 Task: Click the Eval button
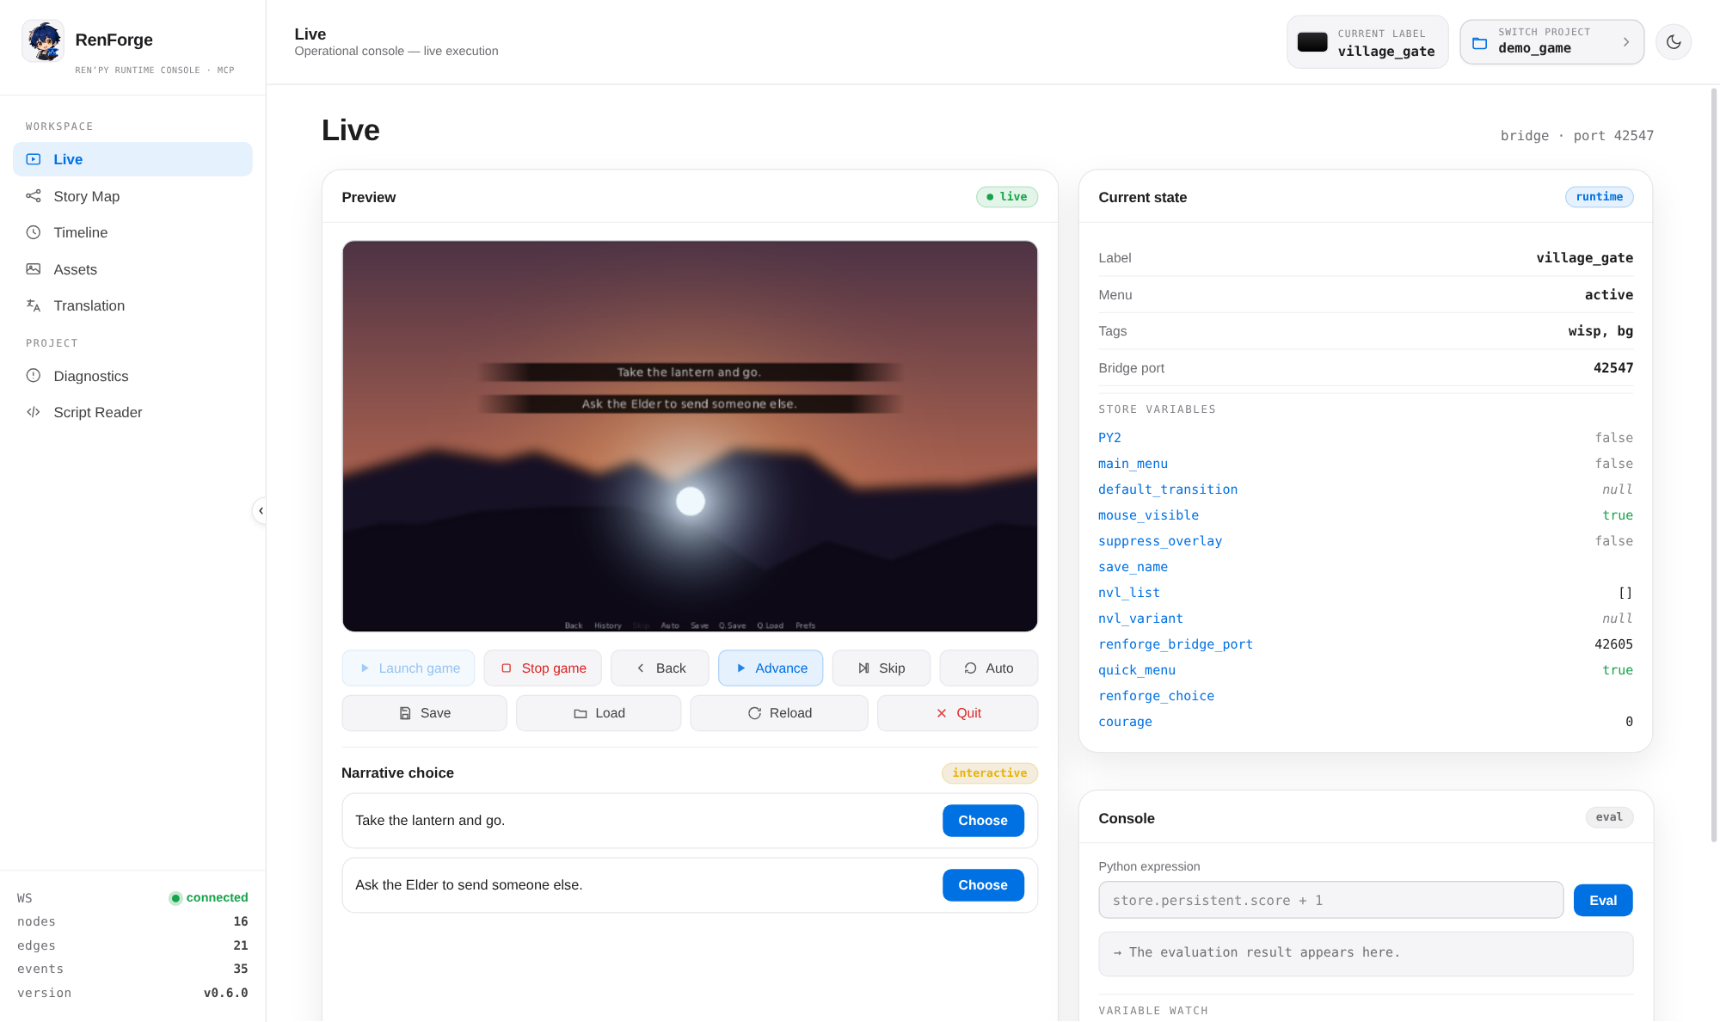[1603, 901]
